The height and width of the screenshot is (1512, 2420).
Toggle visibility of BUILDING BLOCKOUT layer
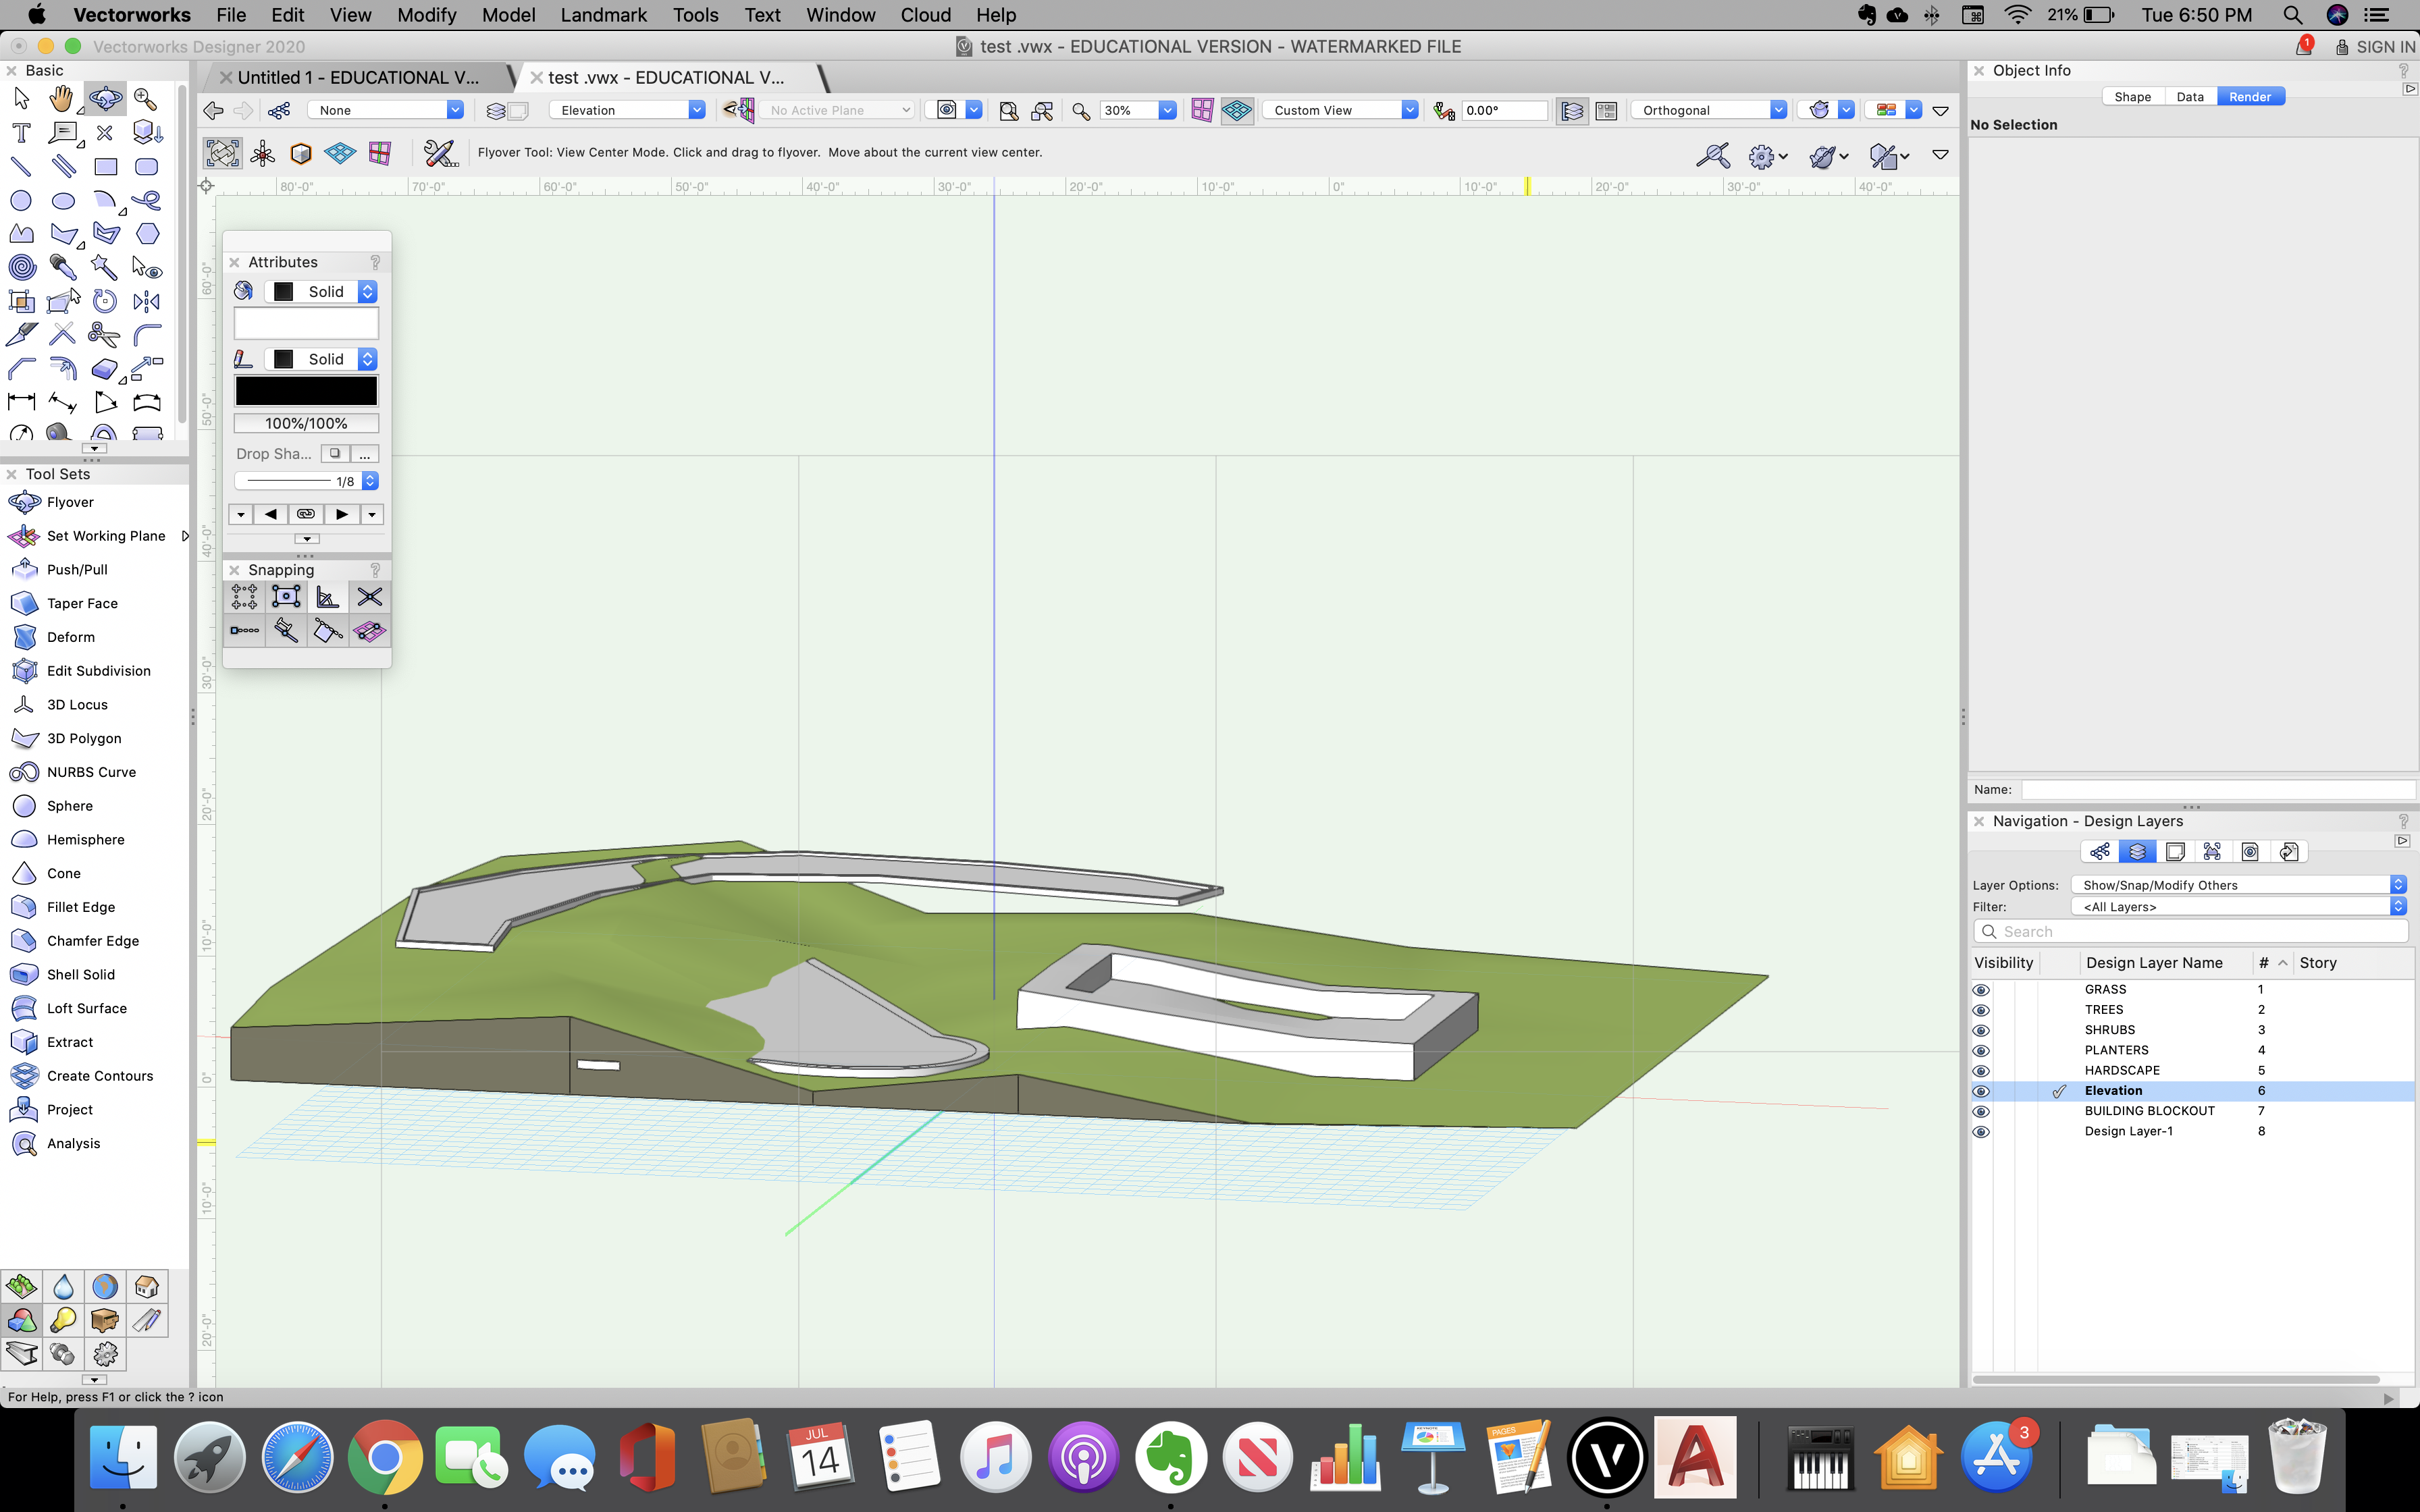click(x=1983, y=1110)
